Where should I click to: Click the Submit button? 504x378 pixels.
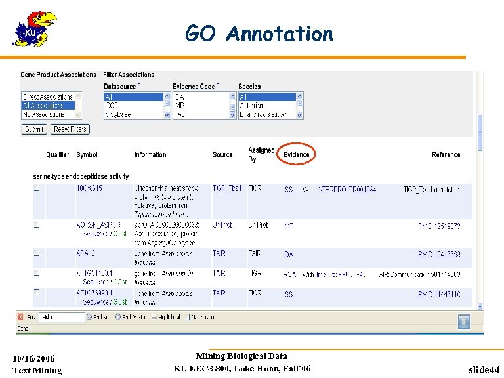(34, 129)
